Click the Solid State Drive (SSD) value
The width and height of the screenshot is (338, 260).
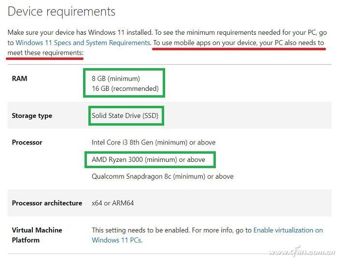[125, 116]
